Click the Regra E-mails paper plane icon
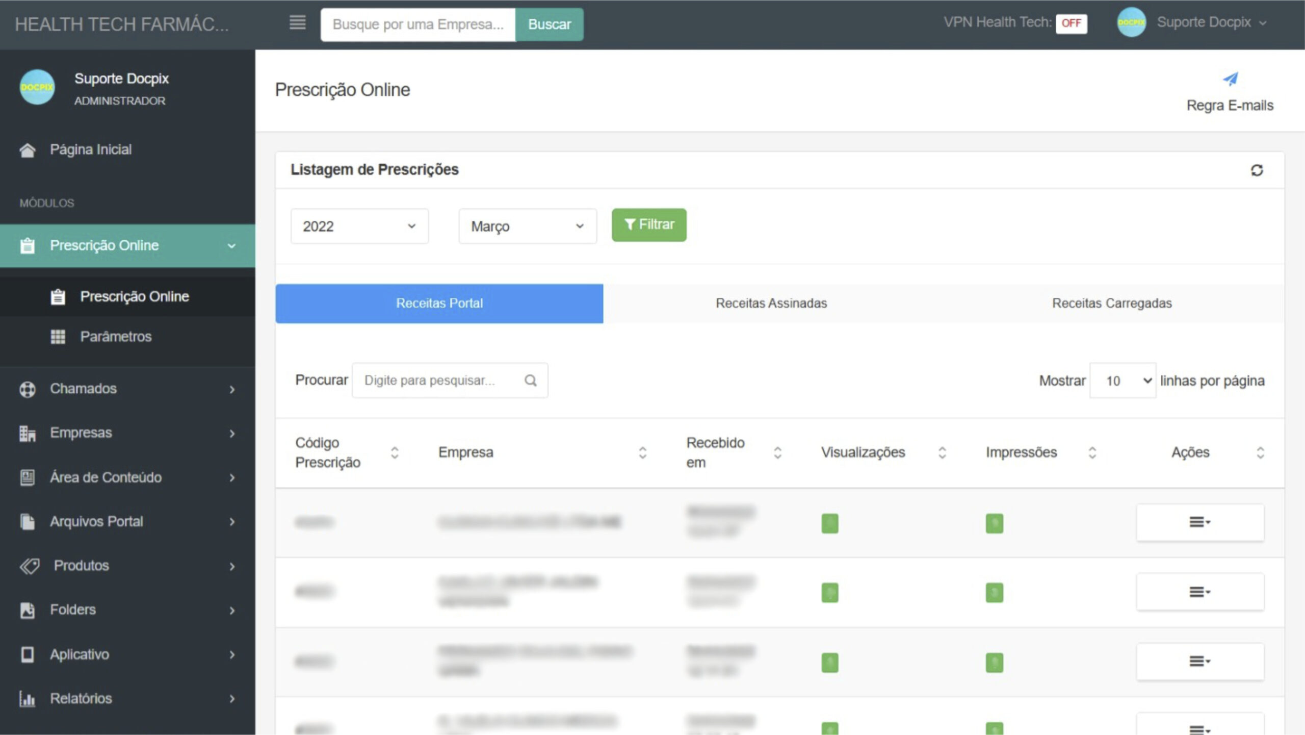Viewport: 1305px width, 735px height. click(1230, 79)
